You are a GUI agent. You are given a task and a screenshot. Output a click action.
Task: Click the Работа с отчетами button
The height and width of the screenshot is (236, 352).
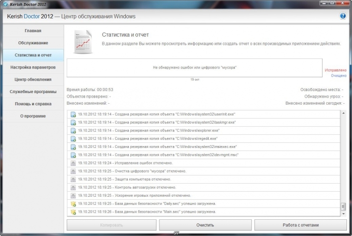point(300,225)
